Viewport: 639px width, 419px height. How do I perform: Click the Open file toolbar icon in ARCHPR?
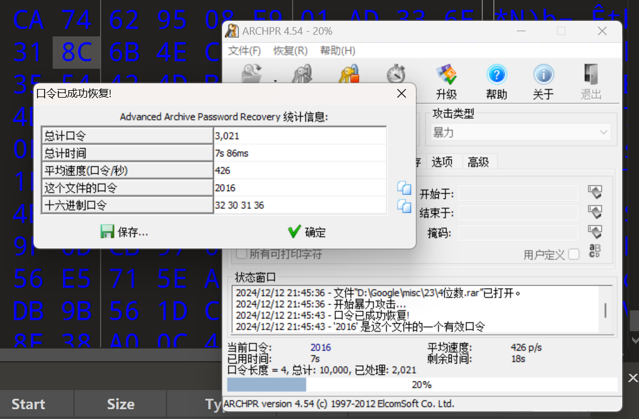click(x=252, y=73)
